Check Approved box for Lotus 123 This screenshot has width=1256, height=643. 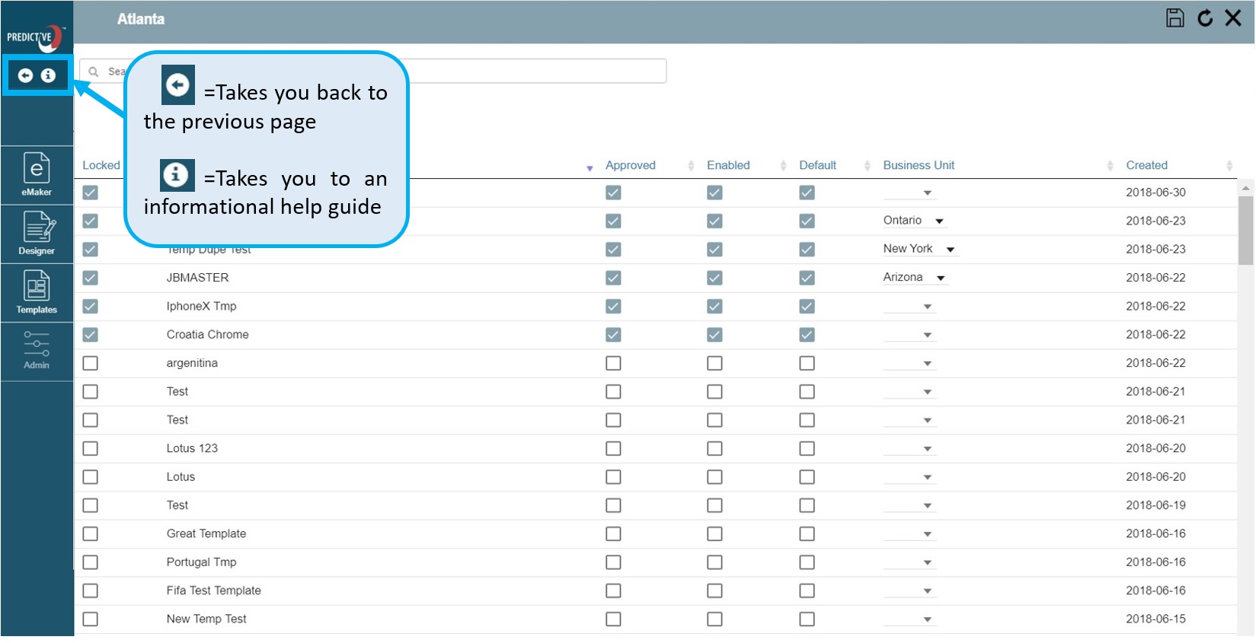pyautogui.click(x=613, y=449)
